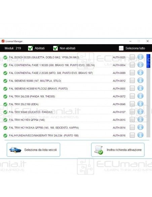This screenshot has width=152, height=197.
Task: Click green status icon of SIEMENS 95080
Action: [5, 81]
